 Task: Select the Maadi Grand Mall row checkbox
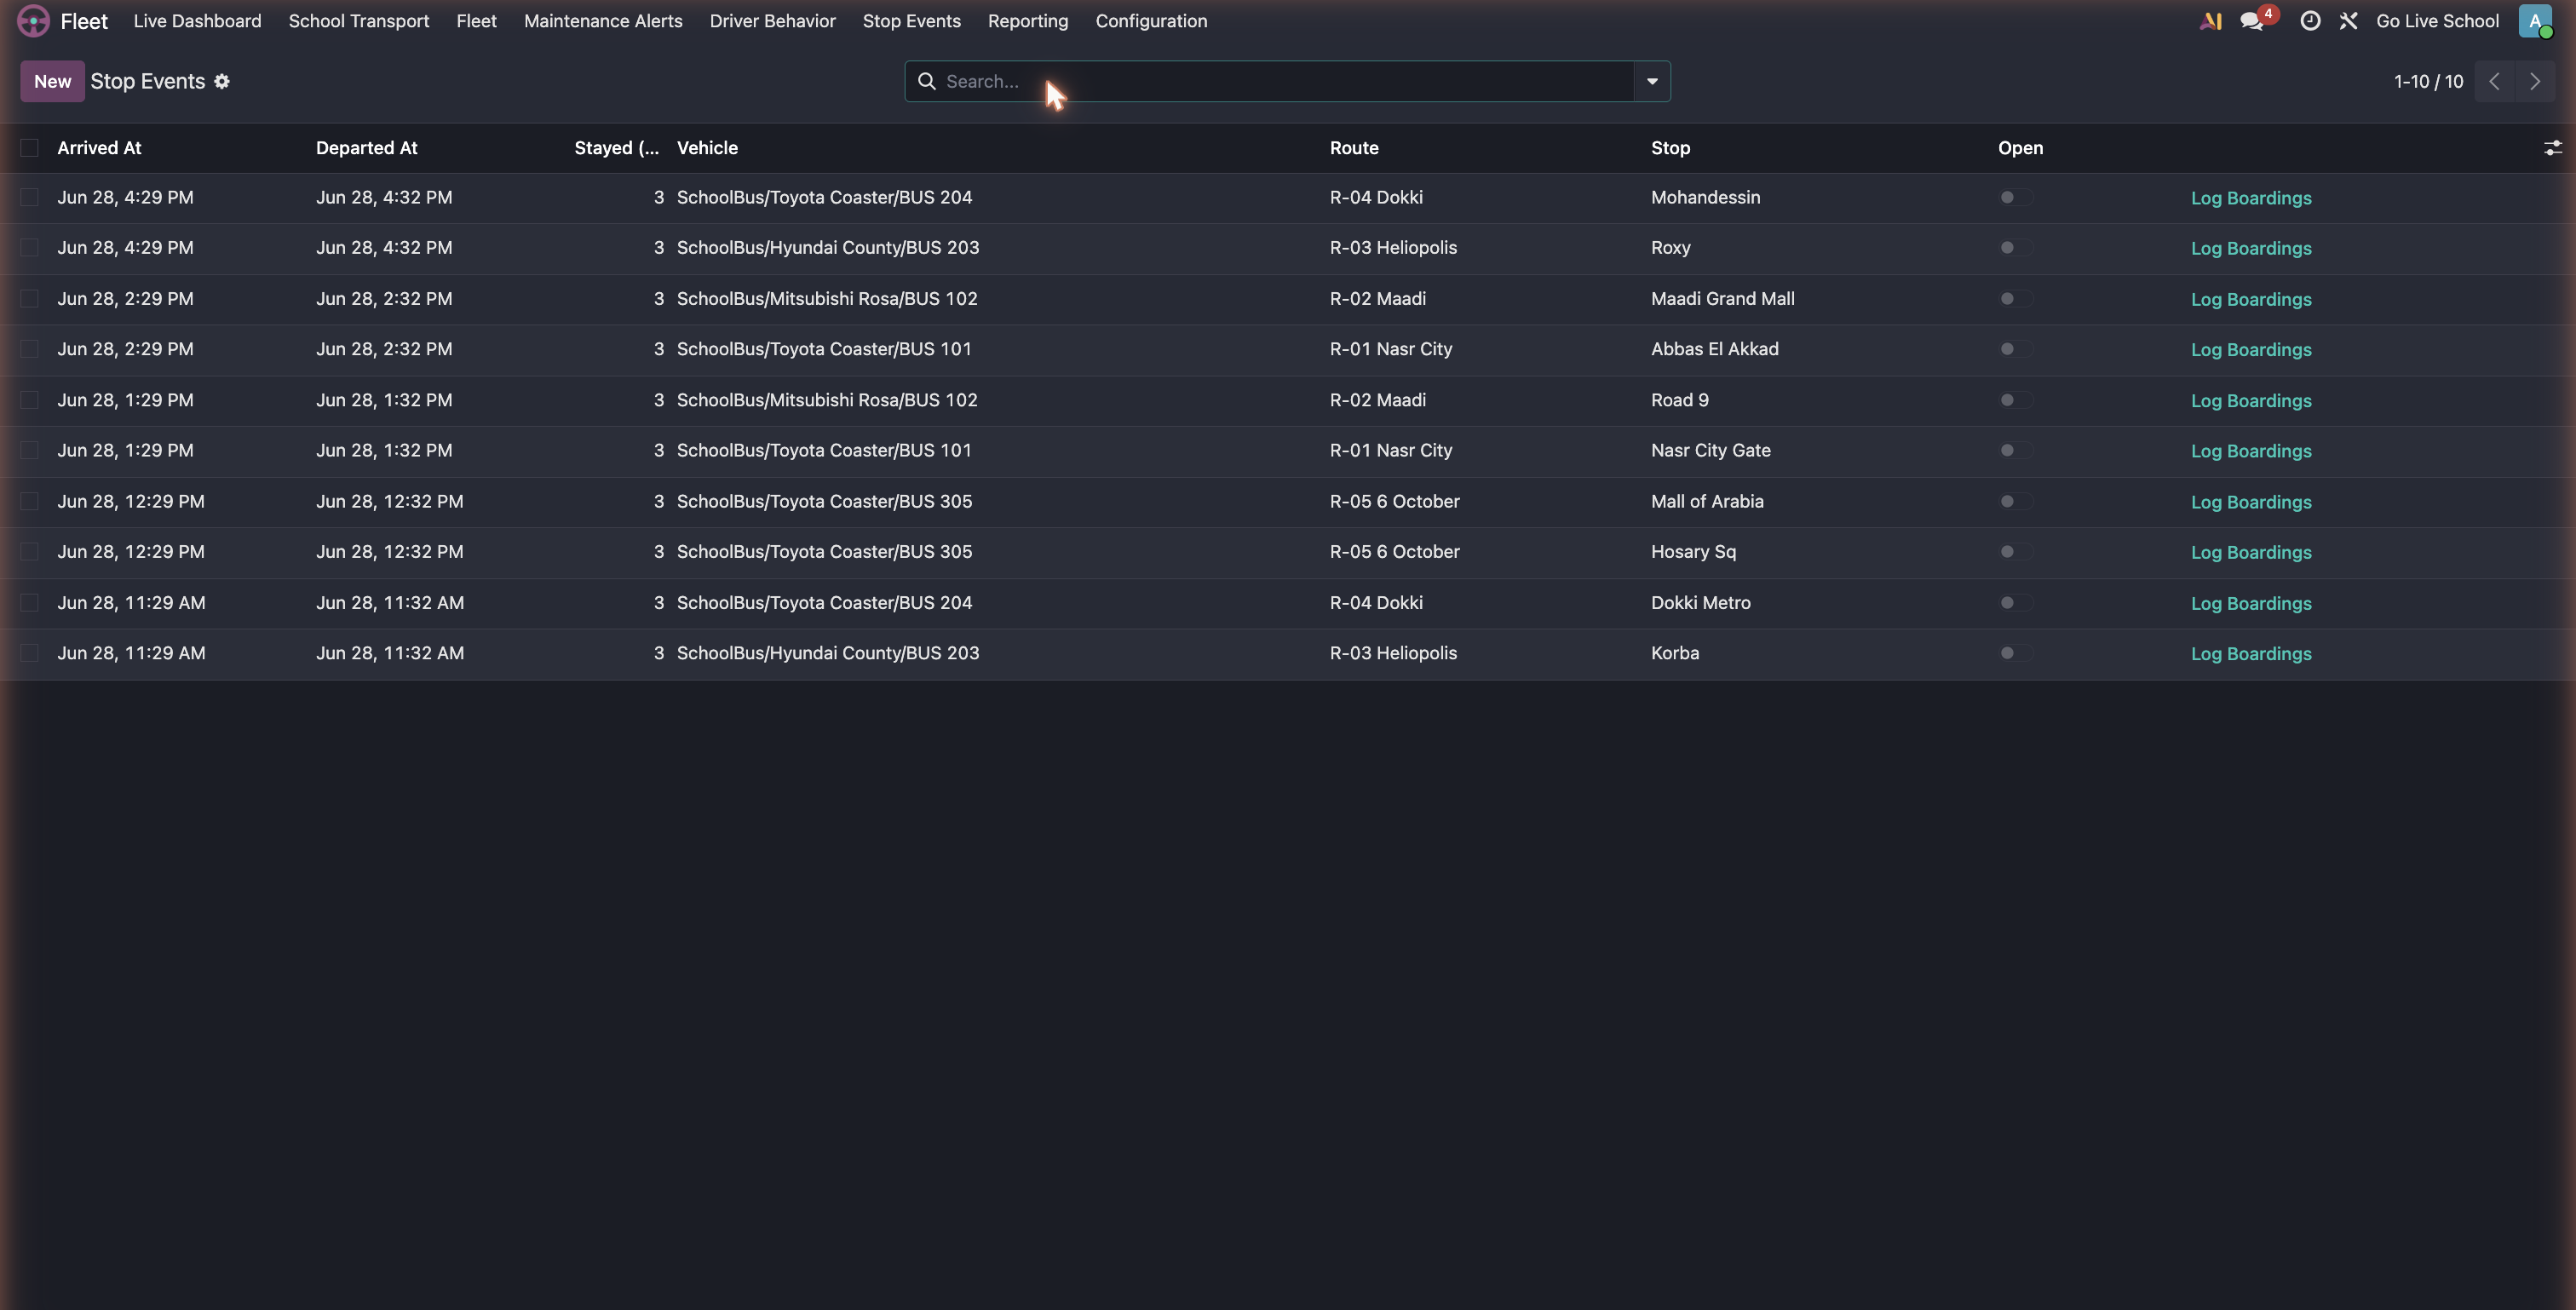[x=29, y=298]
